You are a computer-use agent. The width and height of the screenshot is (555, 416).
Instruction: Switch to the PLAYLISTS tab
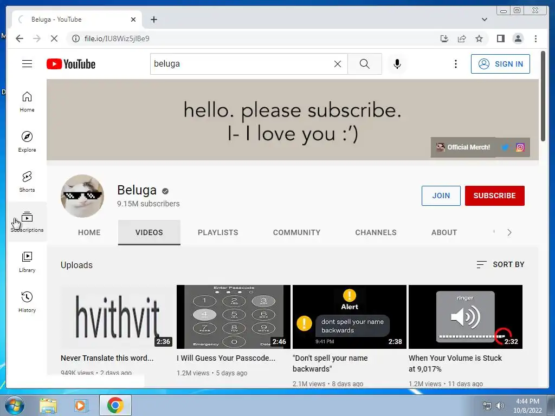pos(218,232)
